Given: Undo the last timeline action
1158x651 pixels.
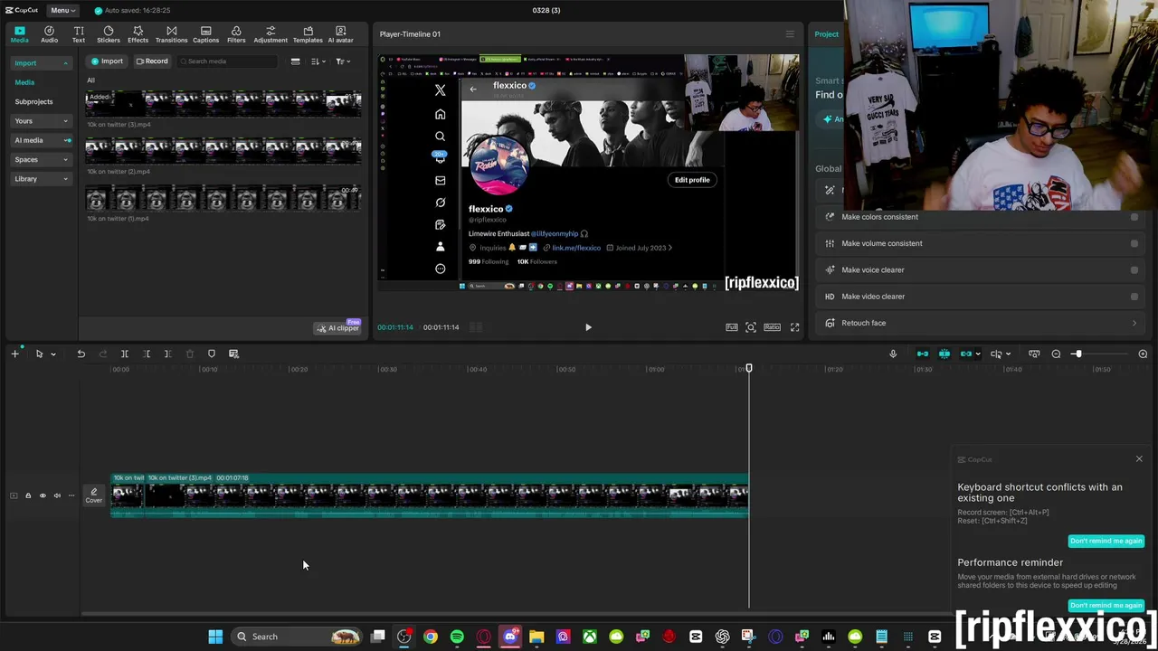Looking at the screenshot, I should click(81, 354).
